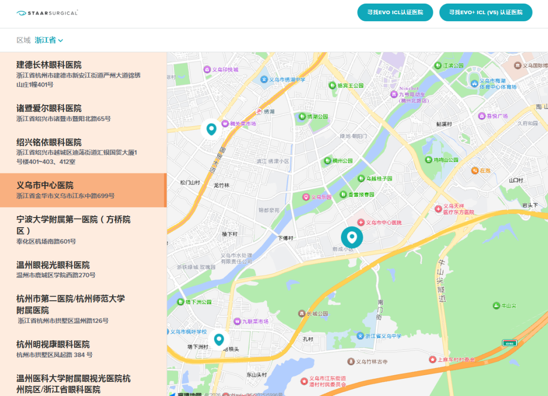Click the 绣湖公园 park icon
This screenshot has width=548, height=396.
click(302, 116)
